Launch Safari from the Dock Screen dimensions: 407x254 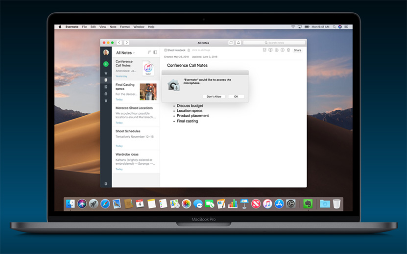coord(105,204)
